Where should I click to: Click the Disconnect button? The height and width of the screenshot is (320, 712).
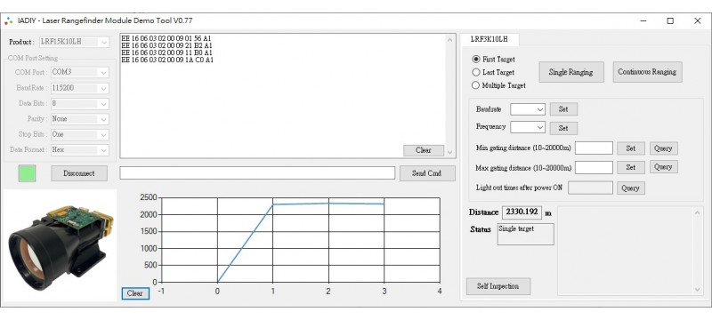pos(79,173)
